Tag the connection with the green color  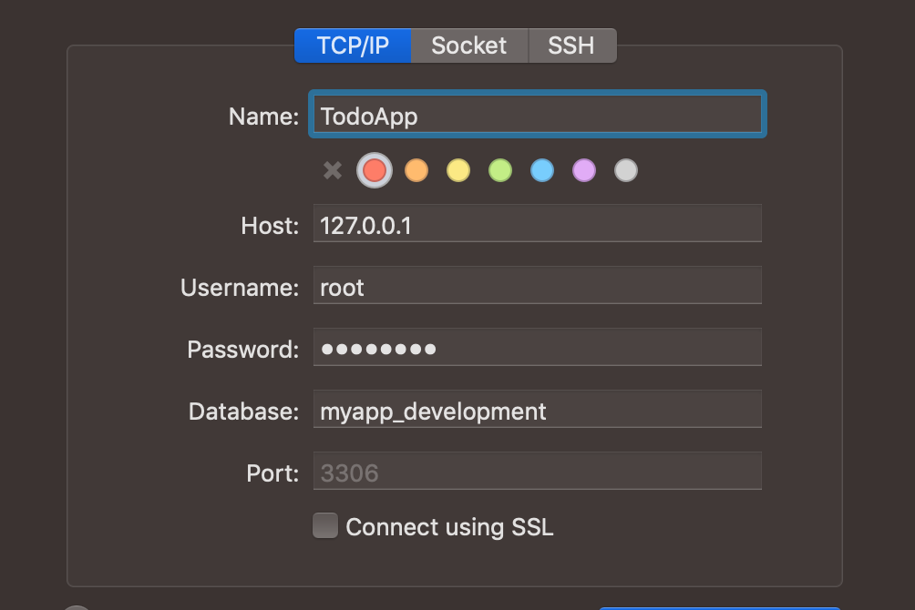click(x=499, y=170)
